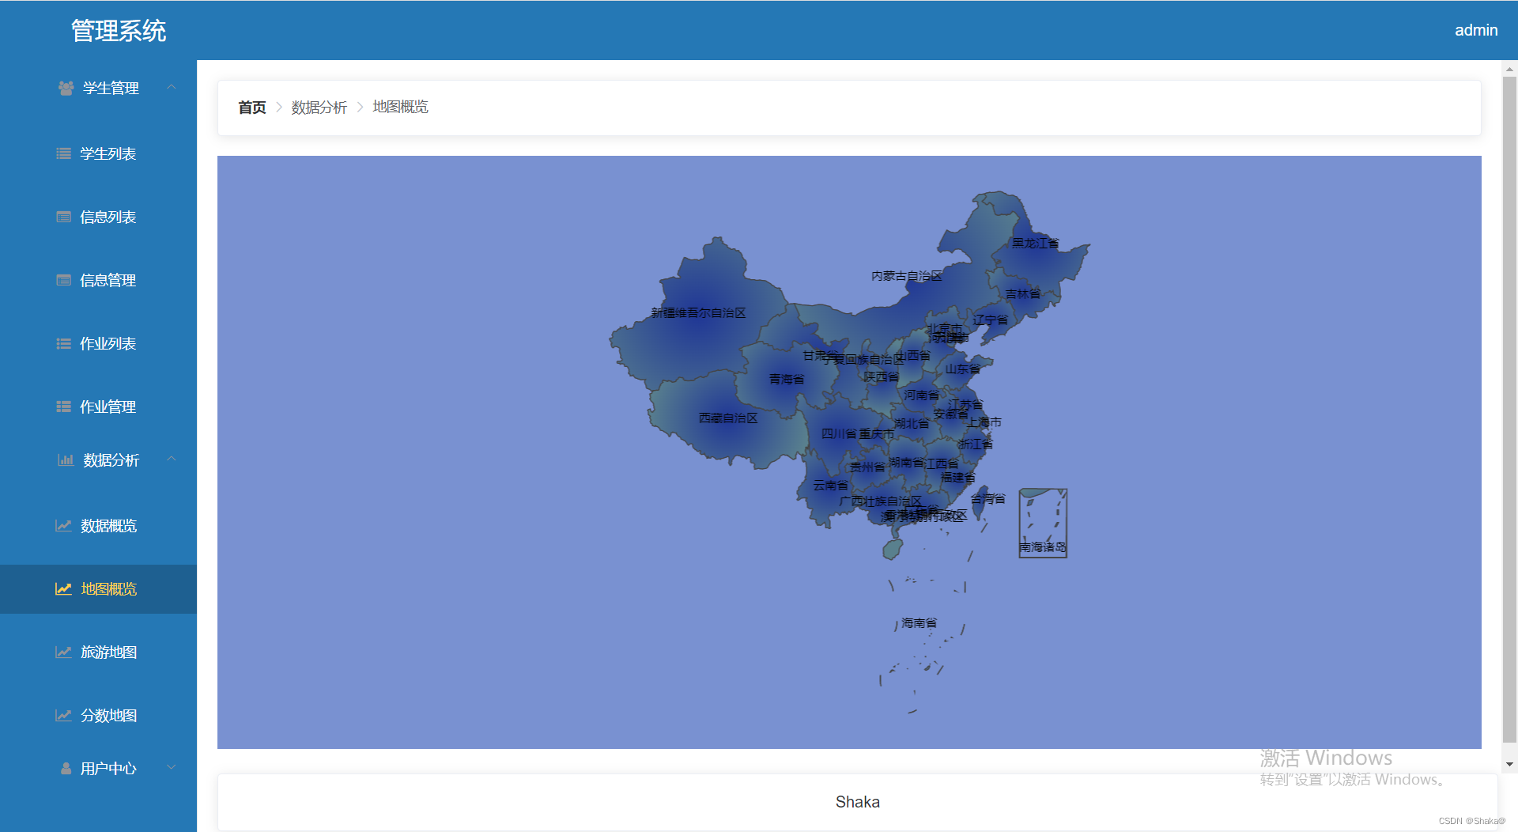
Task: Click the Shaka footer text
Action: [x=858, y=802]
